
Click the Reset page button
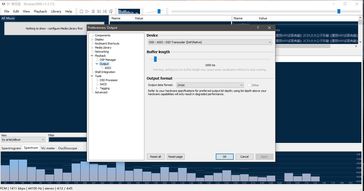pyautogui.click(x=175, y=157)
